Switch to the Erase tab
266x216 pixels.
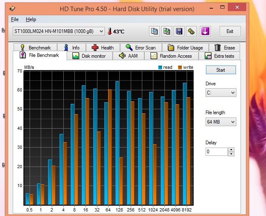pos(224,47)
